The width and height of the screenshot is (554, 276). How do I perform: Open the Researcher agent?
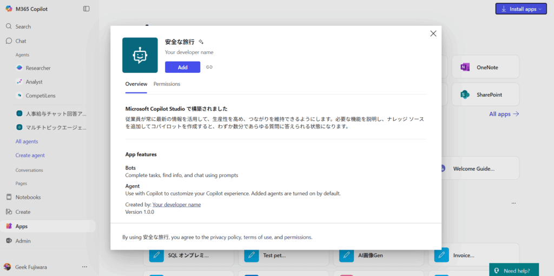(x=38, y=68)
